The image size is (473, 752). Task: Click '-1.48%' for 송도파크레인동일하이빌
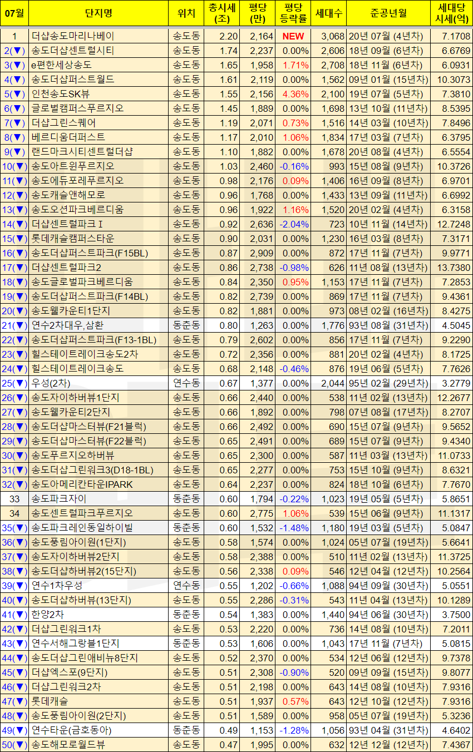click(x=295, y=528)
